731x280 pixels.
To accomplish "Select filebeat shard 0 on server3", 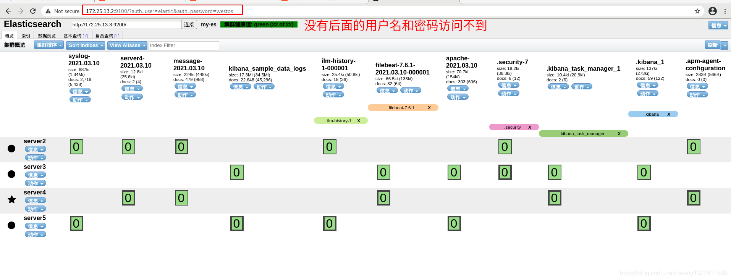I will coord(383,172).
